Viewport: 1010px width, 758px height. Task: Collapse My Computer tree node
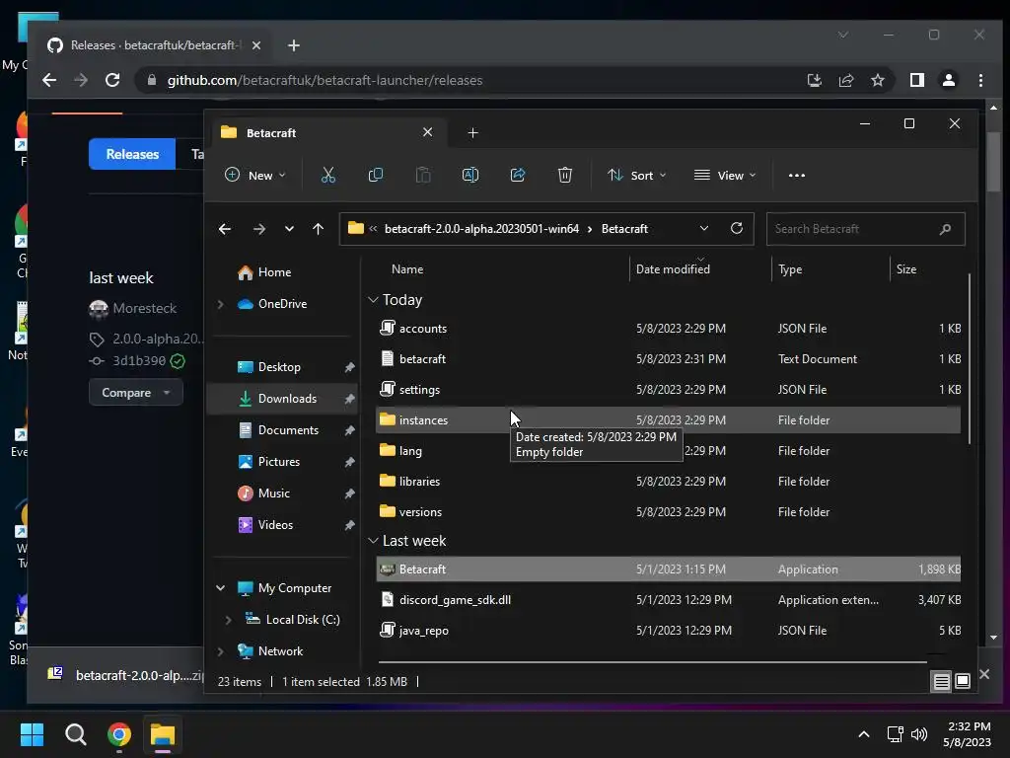point(220,588)
